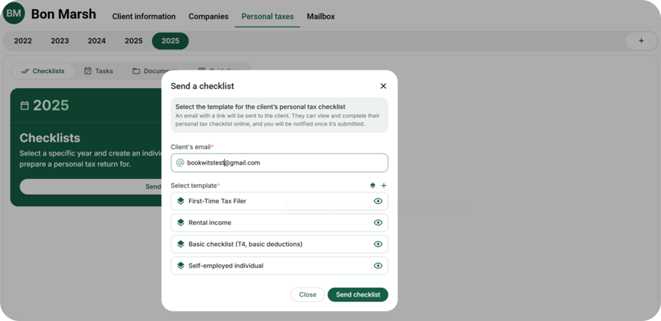661x321 pixels.
Task: Open the Mailbox tab
Action: (x=320, y=16)
